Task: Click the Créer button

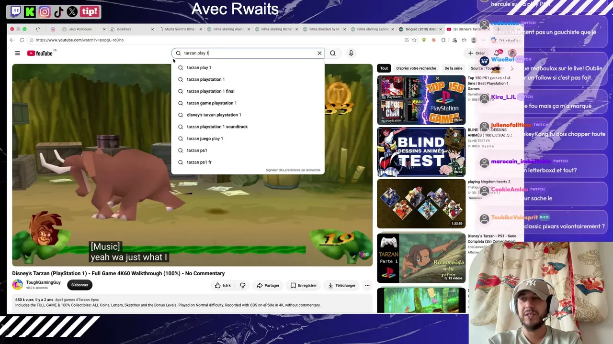Action: coord(477,53)
